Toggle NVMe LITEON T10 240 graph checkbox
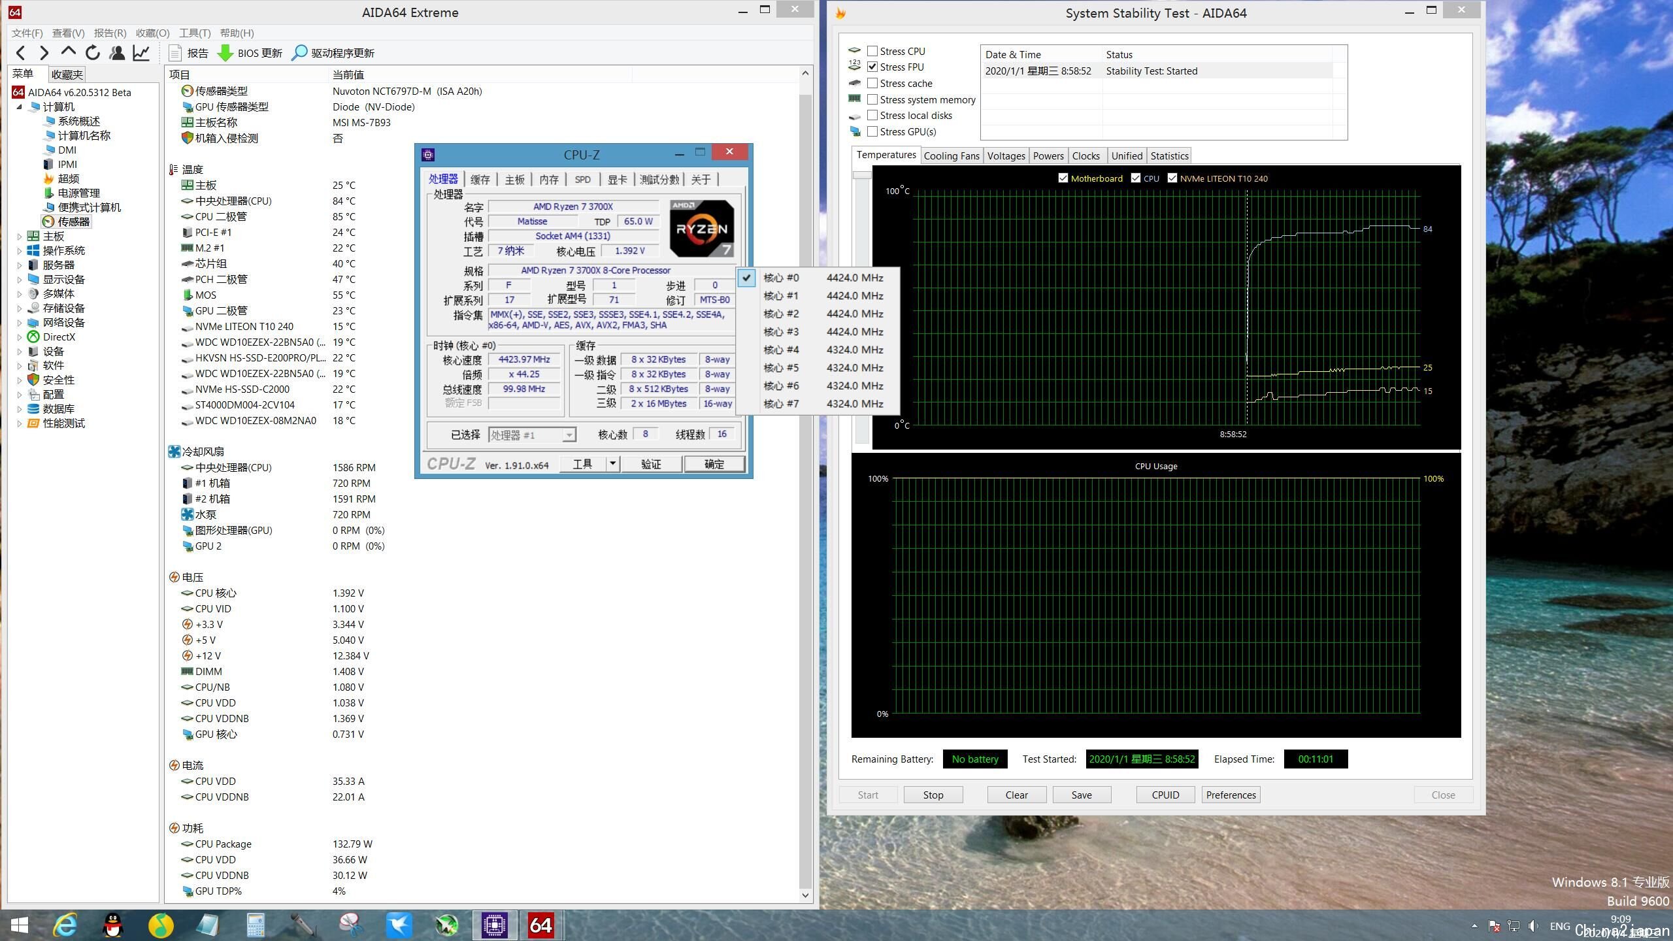1673x941 pixels. (1172, 178)
